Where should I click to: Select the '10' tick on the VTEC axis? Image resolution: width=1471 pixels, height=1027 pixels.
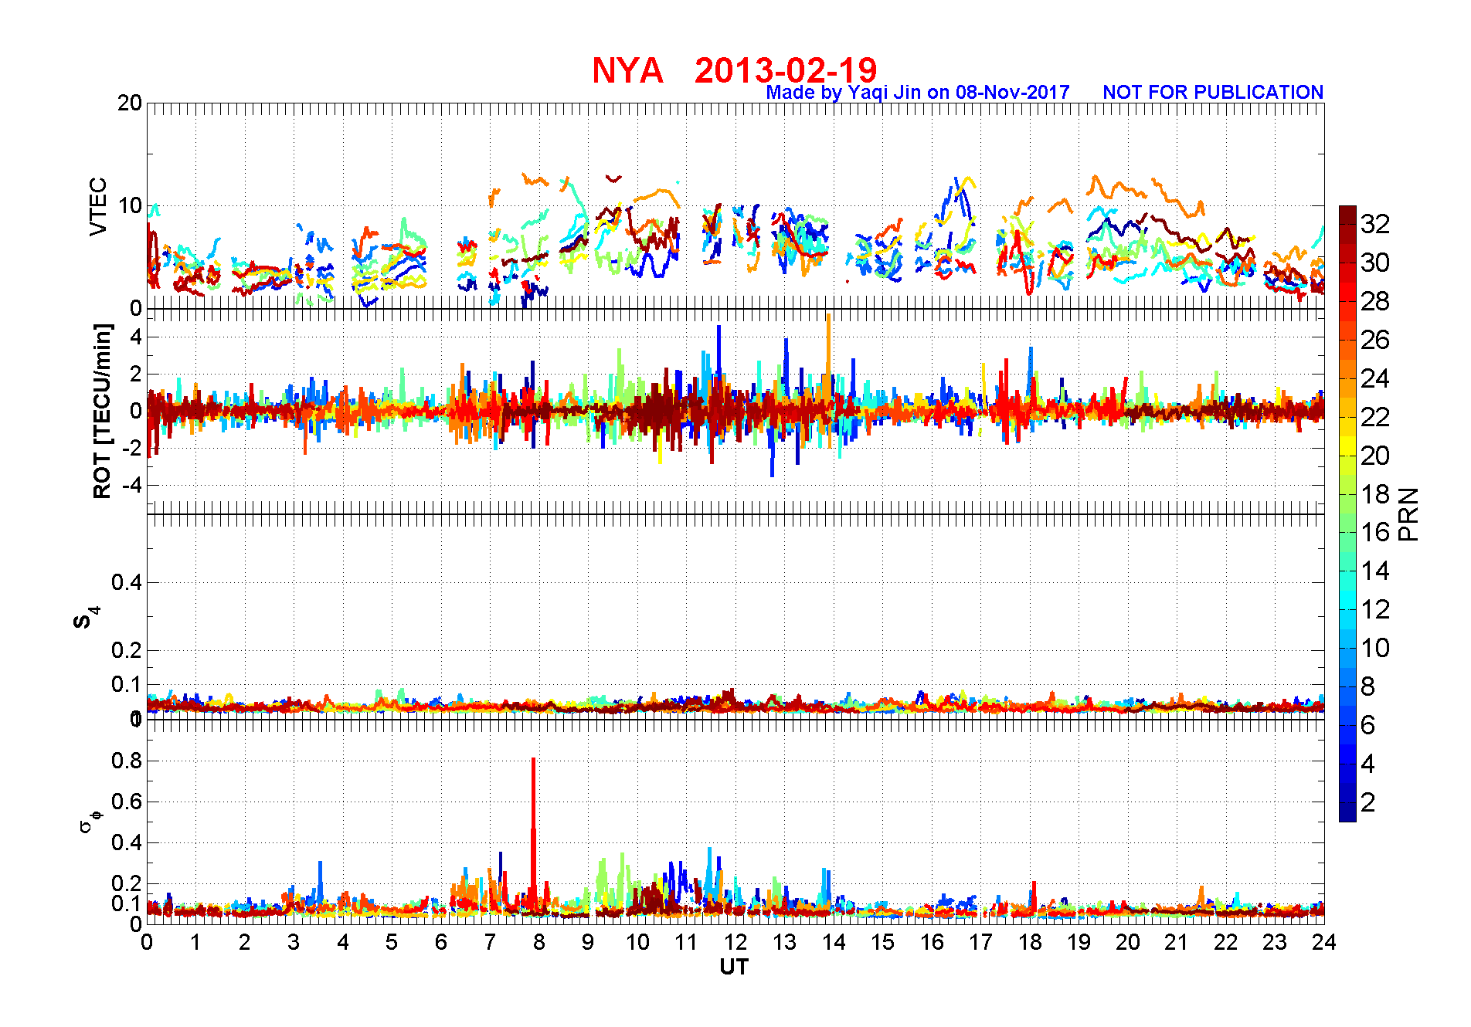[x=130, y=205]
